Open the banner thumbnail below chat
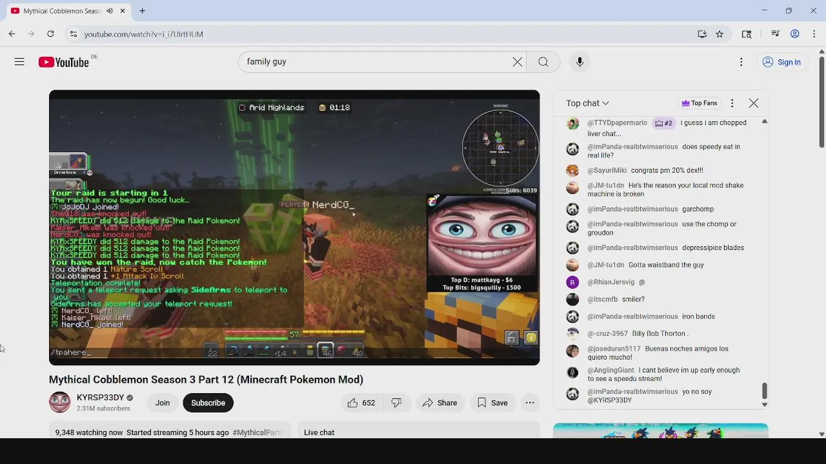826x464 pixels. click(x=660, y=430)
